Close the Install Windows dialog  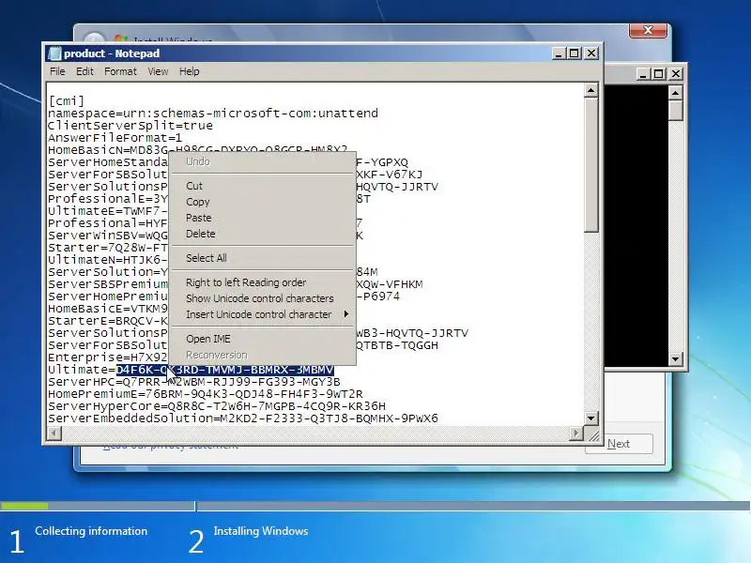[x=648, y=30]
